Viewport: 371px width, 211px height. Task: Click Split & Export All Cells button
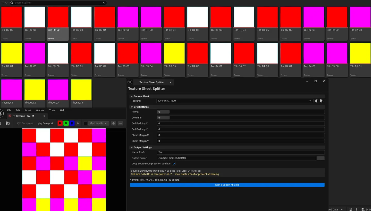[x=227, y=185]
